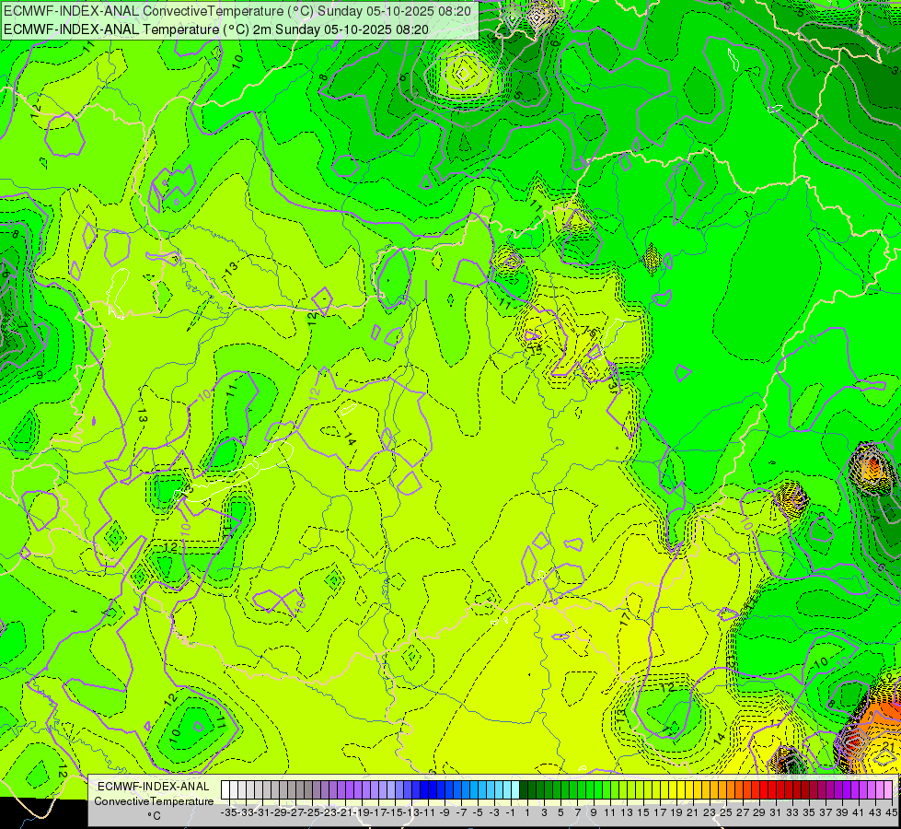This screenshot has height=829, width=901.
Task: Click the 45 legend scale label
Action: pos(891,812)
